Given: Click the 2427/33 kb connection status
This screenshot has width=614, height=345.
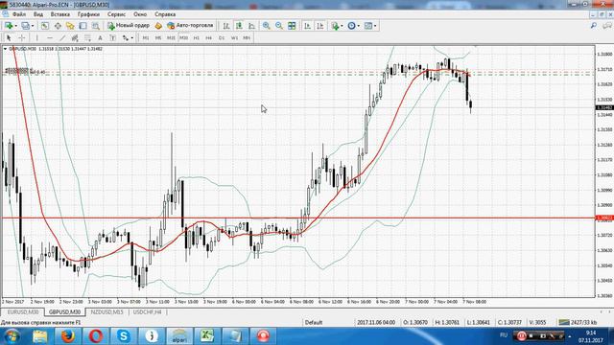Looking at the screenshot, I should (x=579, y=322).
